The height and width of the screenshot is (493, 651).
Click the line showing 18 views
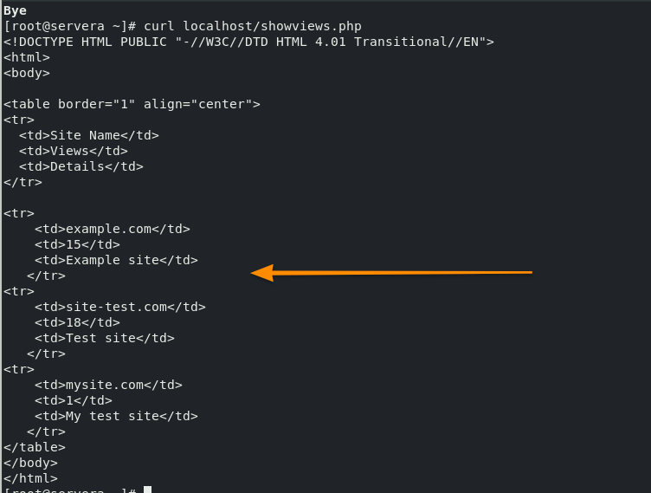[78, 322]
